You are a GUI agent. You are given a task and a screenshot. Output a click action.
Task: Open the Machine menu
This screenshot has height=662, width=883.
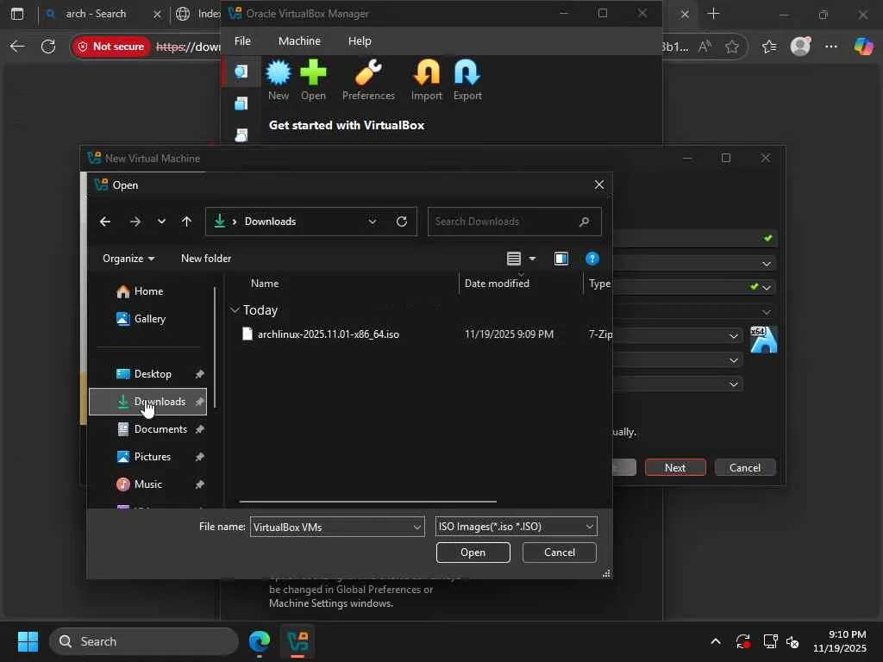click(x=299, y=41)
